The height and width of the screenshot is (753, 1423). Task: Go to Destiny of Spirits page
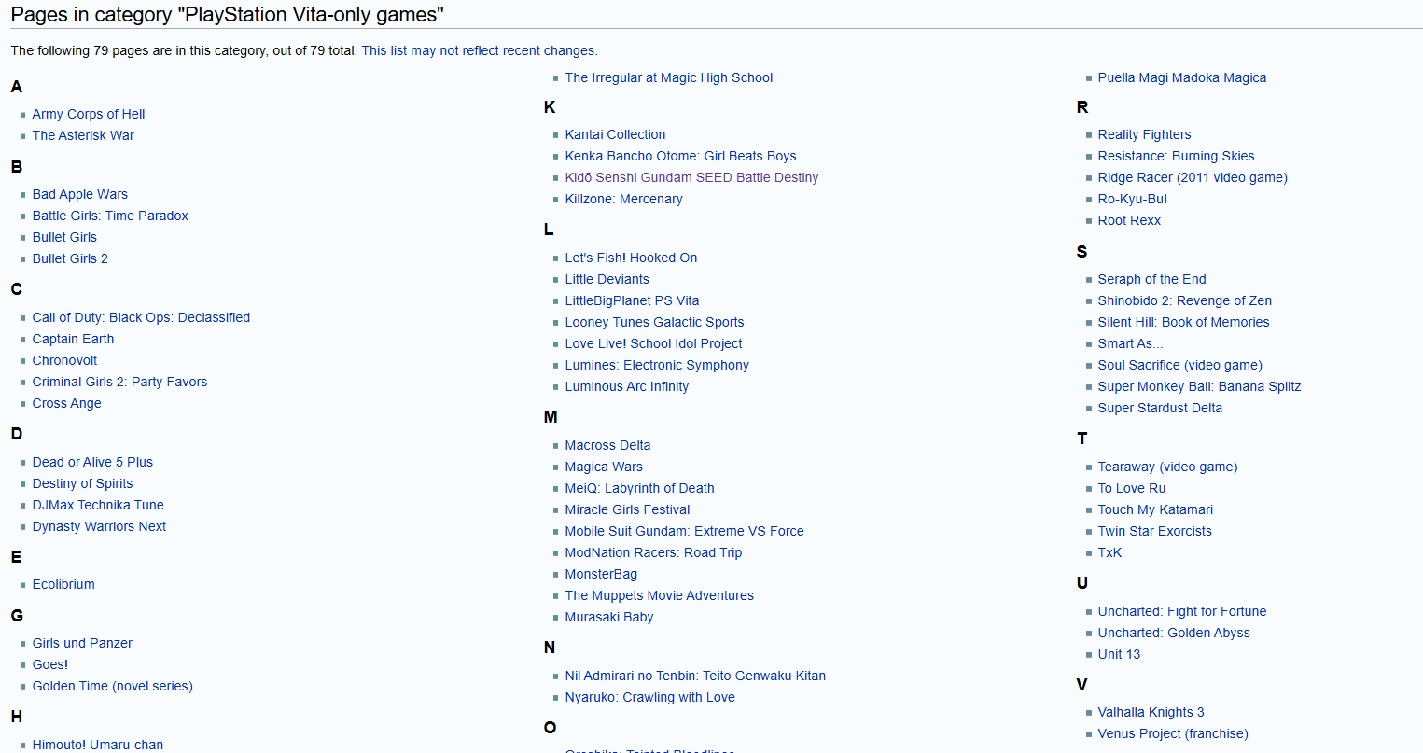[82, 483]
